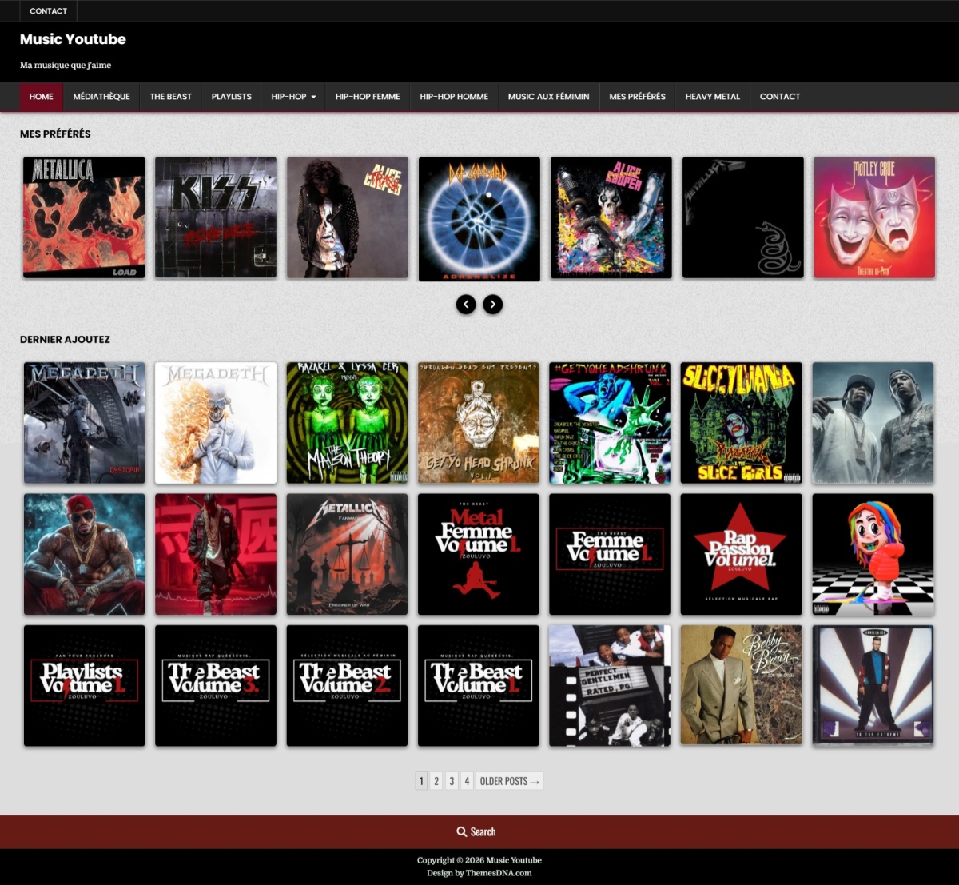Show next slide in Mes Préférés carousel
Viewport: 959px width, 885px height.
coord(493,304)
